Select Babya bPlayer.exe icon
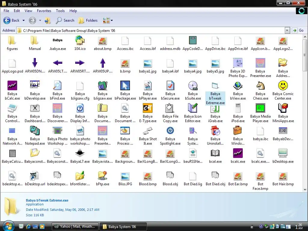Screen dimensions: 308x231 (148, 86)
